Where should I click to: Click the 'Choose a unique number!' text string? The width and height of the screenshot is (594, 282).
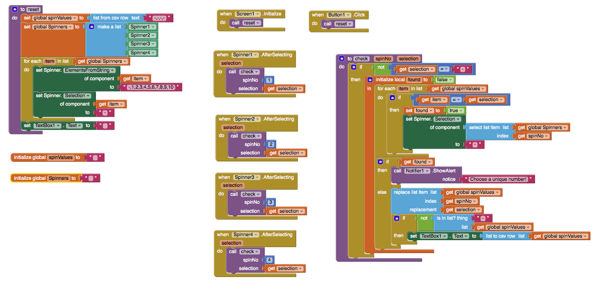click(498, 179)
